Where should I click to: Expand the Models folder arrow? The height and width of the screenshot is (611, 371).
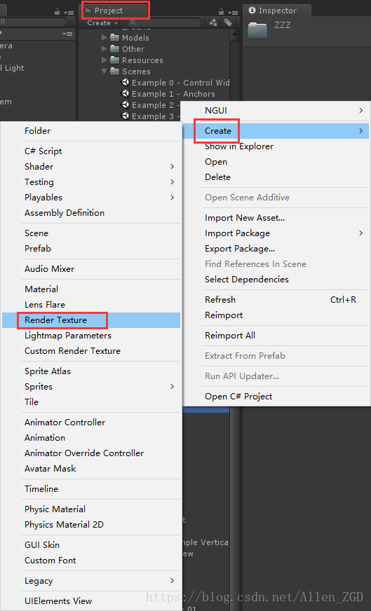[x=104, y=38]
